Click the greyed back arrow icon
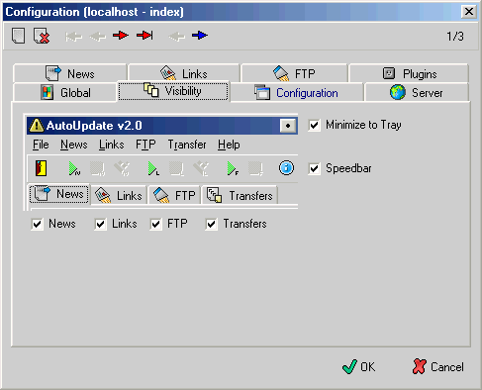The height and width of the screenshot is (390, 482). coord(176,37)
